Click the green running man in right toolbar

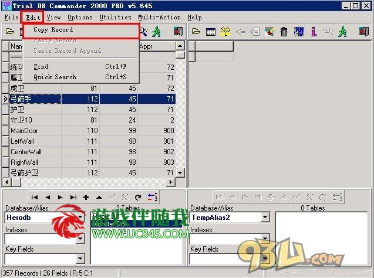pos(342,32)
